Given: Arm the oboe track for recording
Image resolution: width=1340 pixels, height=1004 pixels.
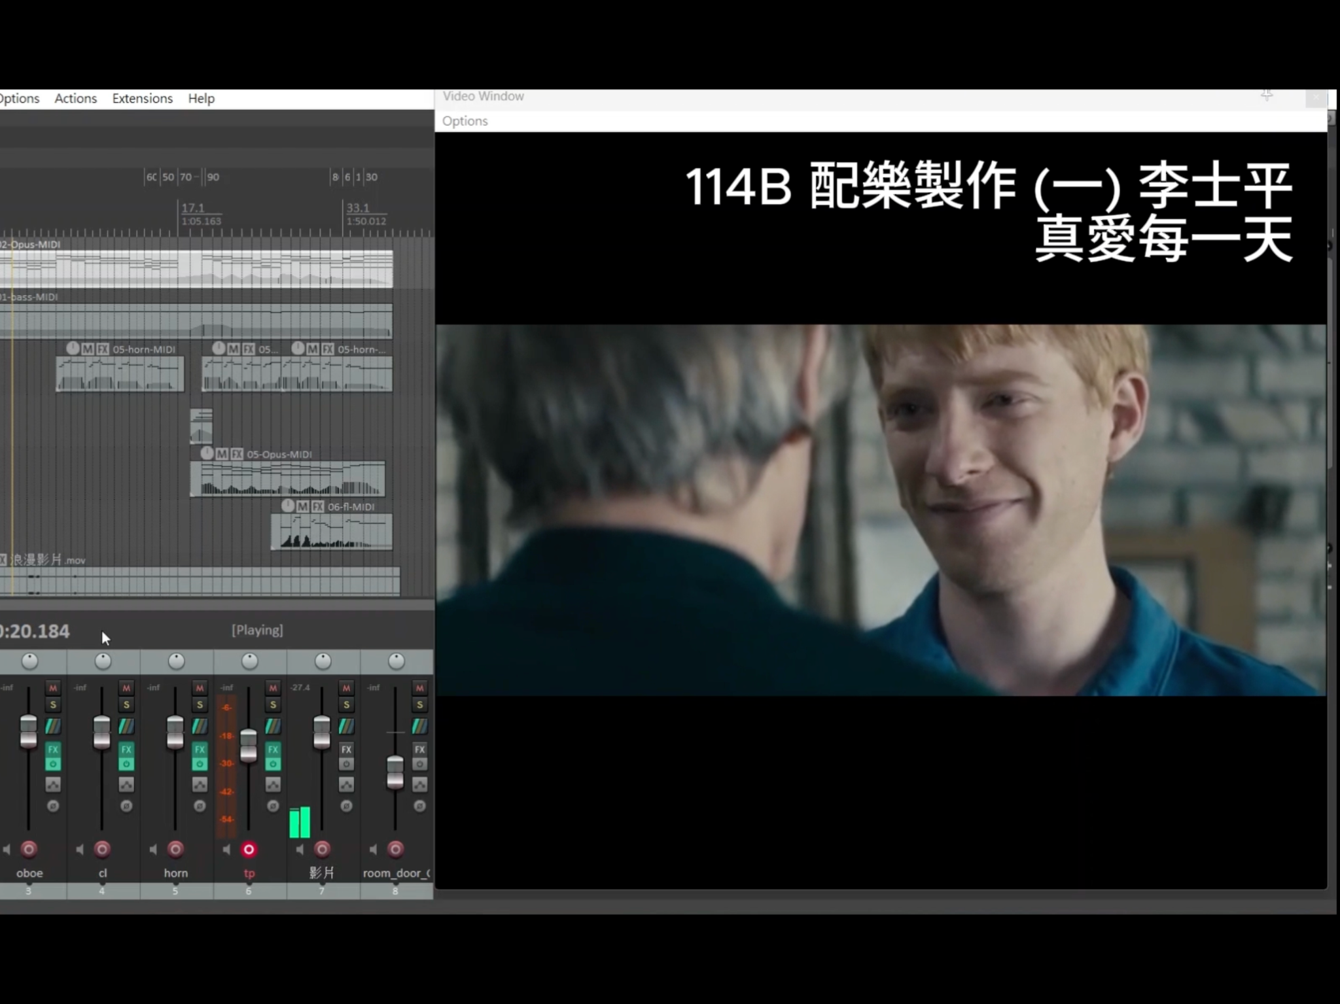Looking at the screenshot, I should (29, 849).
